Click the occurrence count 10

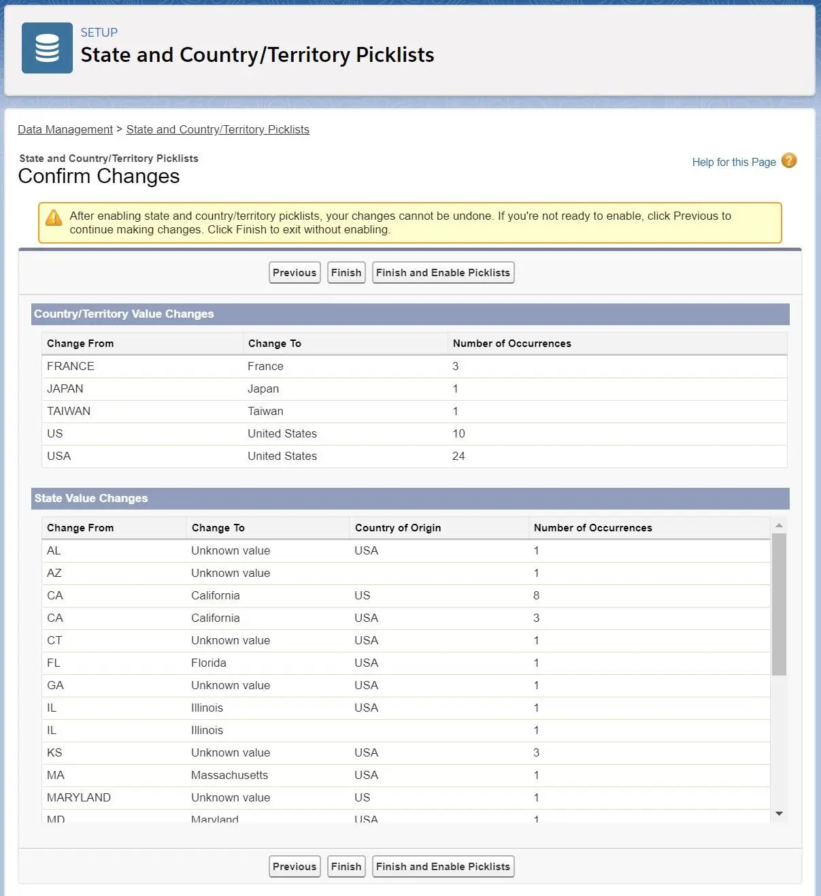point(459,433)
